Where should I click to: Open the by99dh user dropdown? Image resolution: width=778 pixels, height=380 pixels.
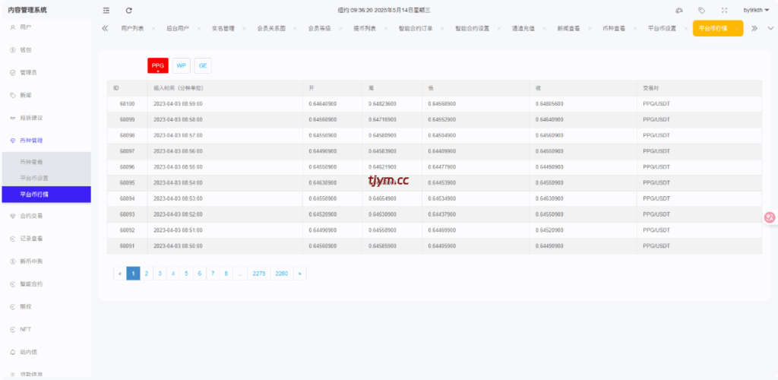click(x=757, y=10)
